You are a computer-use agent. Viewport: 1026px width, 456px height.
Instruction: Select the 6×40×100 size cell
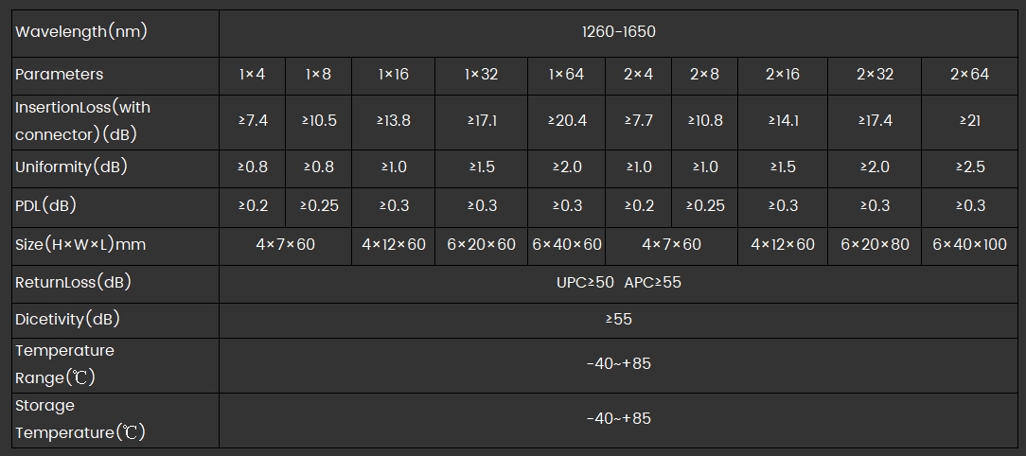[x=969, y=245]
